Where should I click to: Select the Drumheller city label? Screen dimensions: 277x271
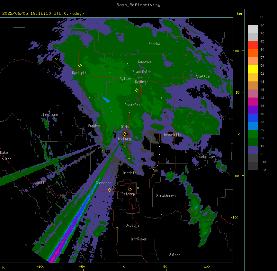(205, 157)
